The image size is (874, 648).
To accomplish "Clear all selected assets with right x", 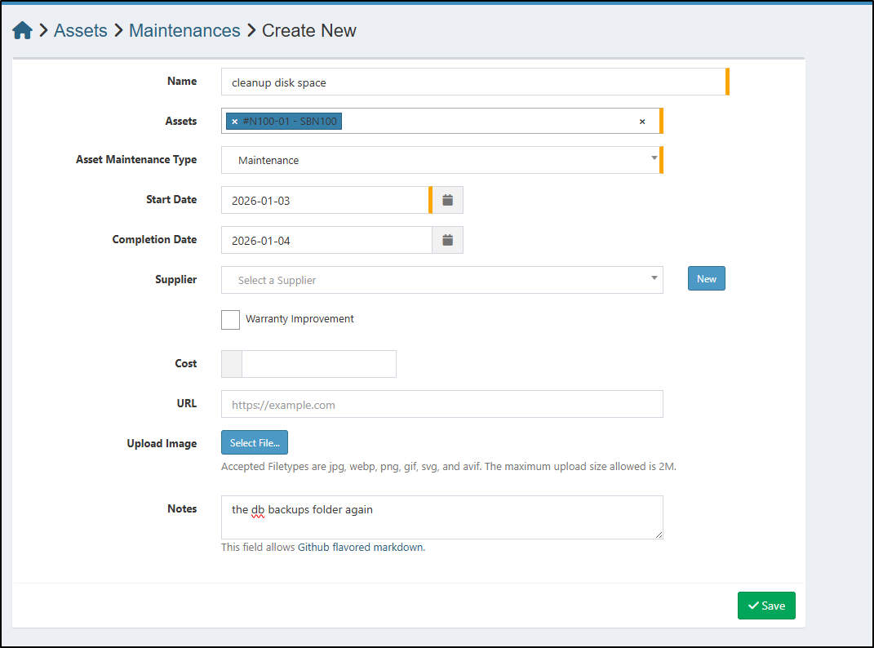I will click(642, 122).
